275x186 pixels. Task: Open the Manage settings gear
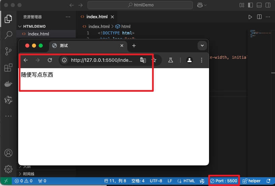pos(8,169)
